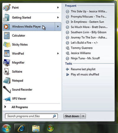Click the In Emptiness - Eastern Sun text

[x=87, y=22]
